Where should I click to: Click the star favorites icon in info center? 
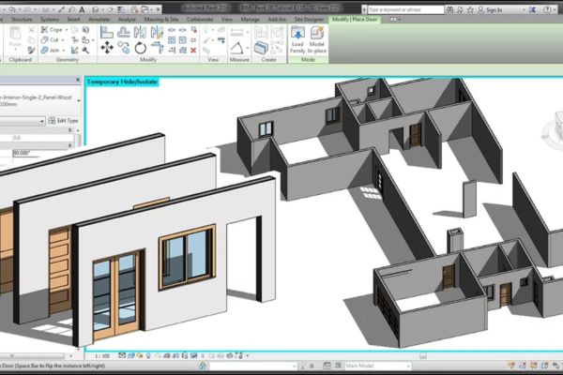coord(470,9)
